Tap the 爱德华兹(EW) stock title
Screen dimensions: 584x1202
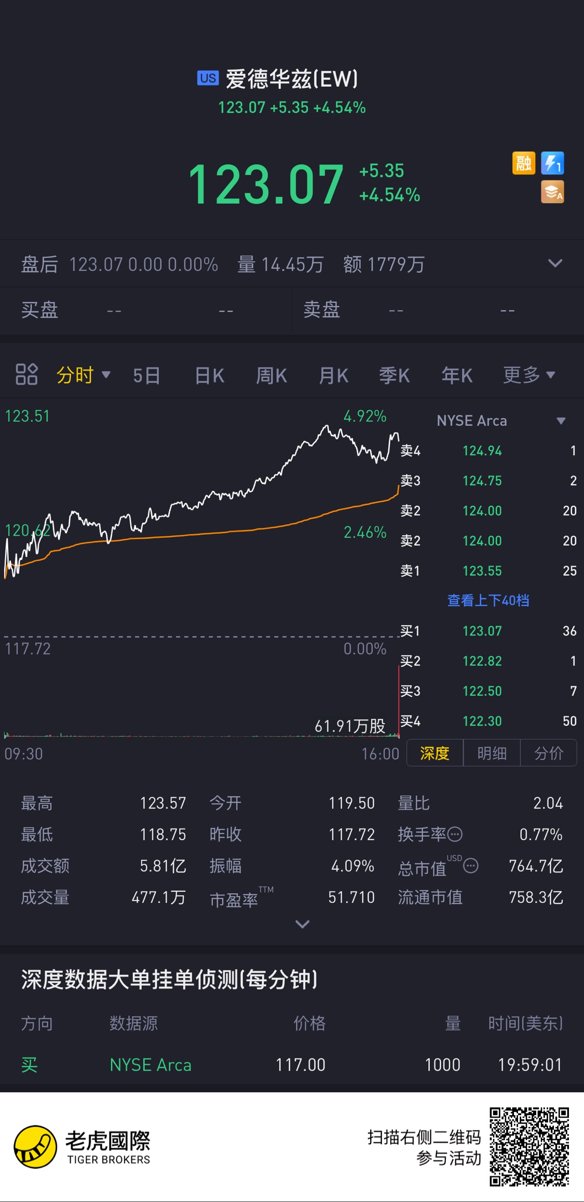pyautogui.click(x=292, y=79)
